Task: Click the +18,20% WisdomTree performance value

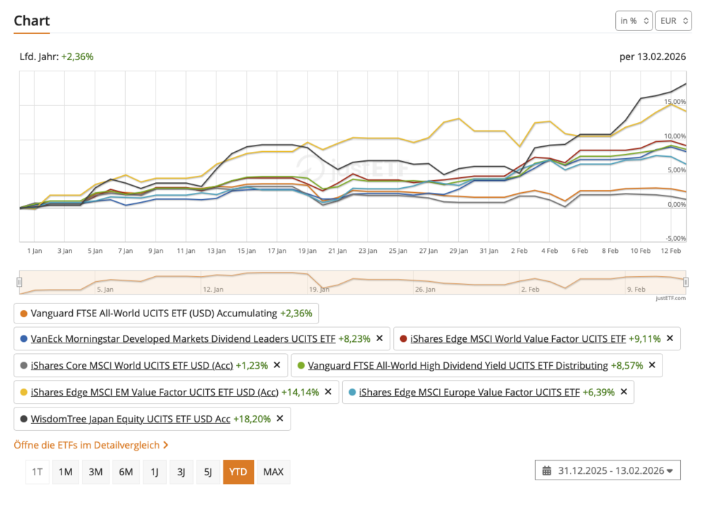Action: click(x=252, y=419)
